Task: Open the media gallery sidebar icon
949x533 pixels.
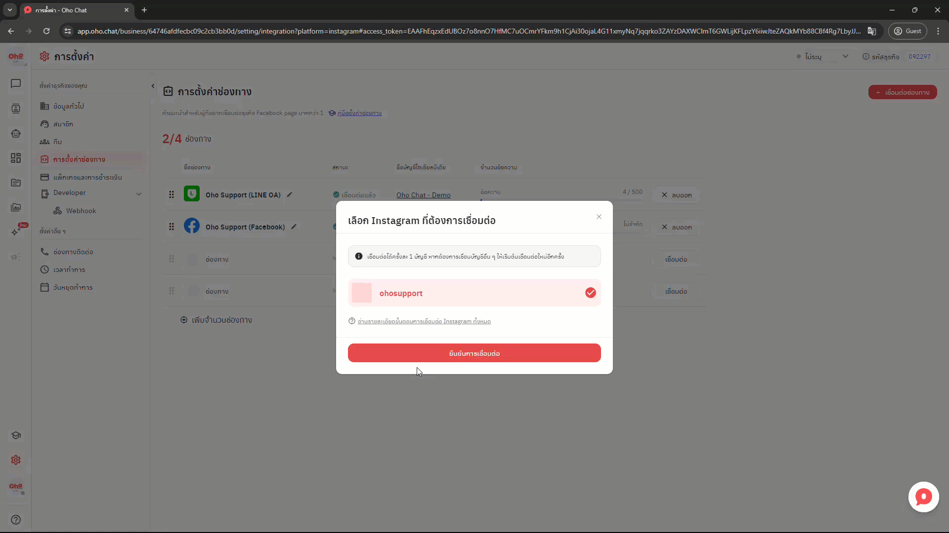Action: (16, 207)
